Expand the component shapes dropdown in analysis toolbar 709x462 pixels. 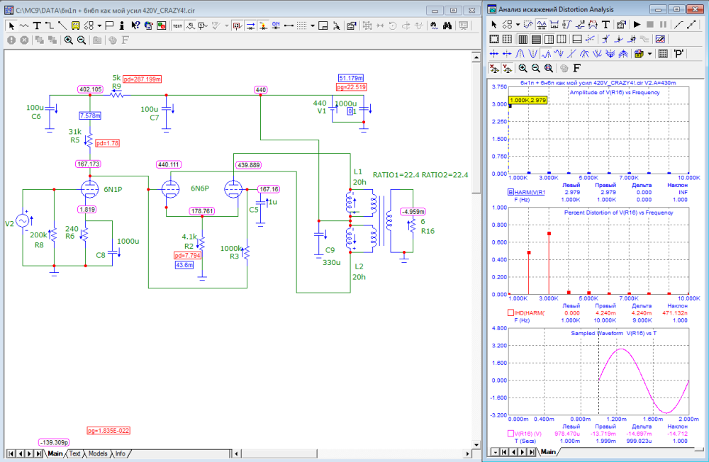click(518, 24)
